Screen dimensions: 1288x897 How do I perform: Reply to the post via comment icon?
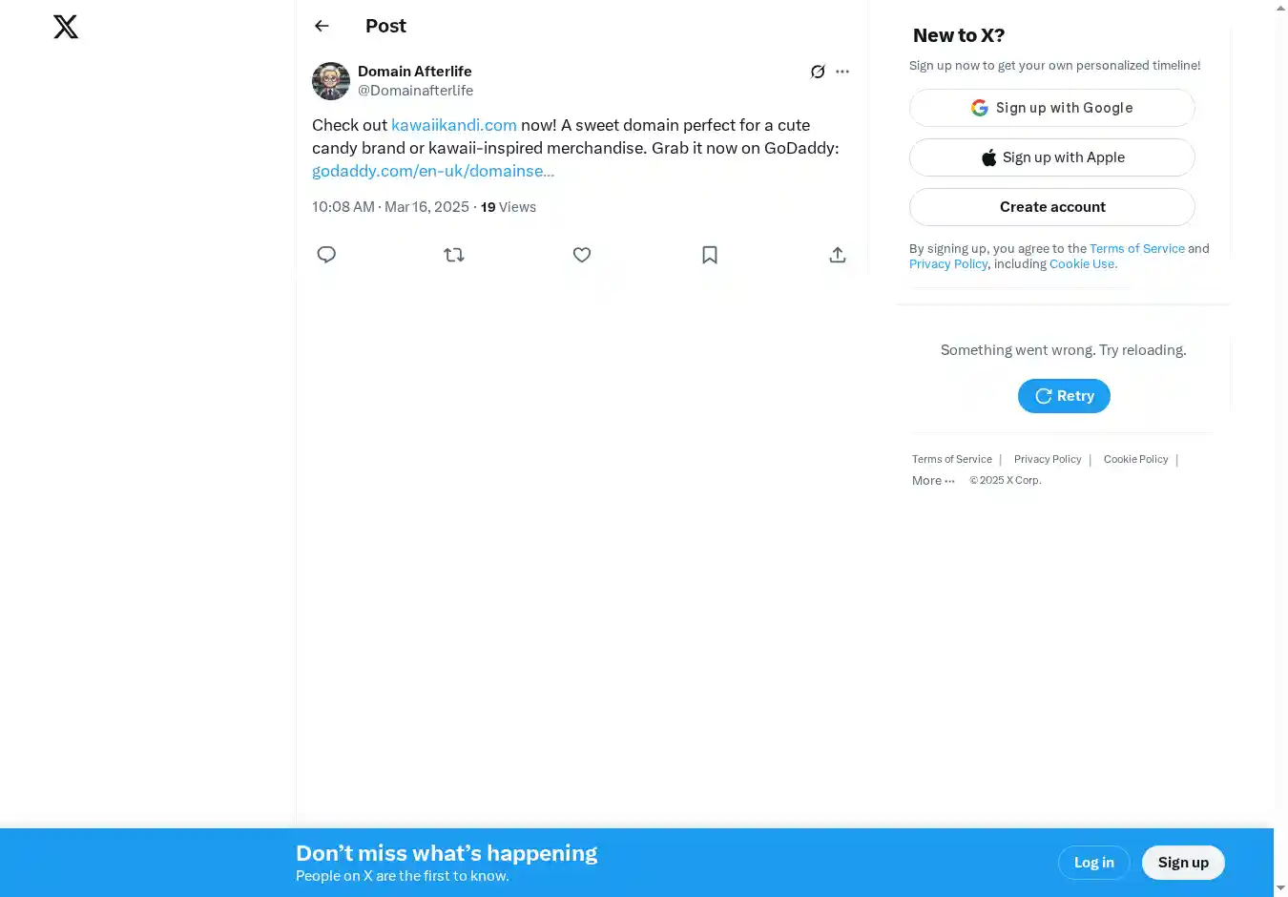(x=326, y=255)
